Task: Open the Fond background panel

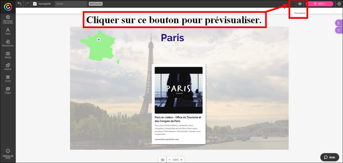Action: coord(8,79)
